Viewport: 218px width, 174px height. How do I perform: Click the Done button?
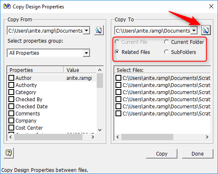[x=197, y=154]
